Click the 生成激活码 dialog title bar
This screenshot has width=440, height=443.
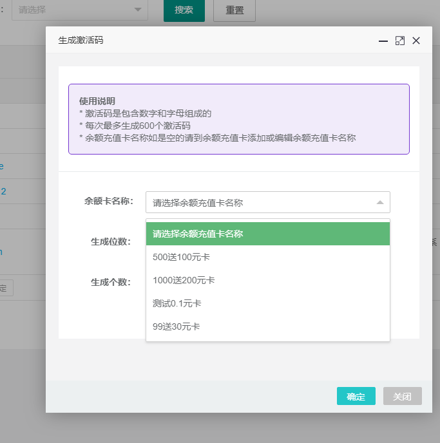coord(213,40)
